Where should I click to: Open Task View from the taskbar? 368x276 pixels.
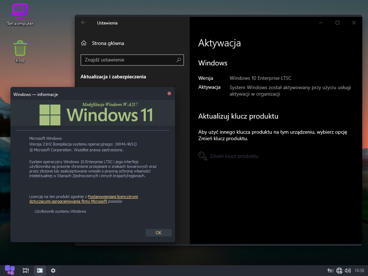click(26, 270)
